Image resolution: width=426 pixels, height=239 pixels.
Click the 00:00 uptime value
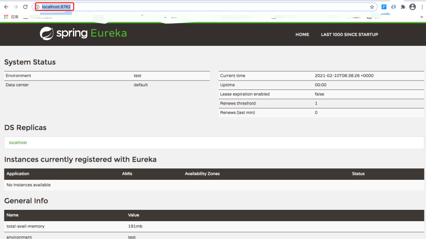pos(321,85)
